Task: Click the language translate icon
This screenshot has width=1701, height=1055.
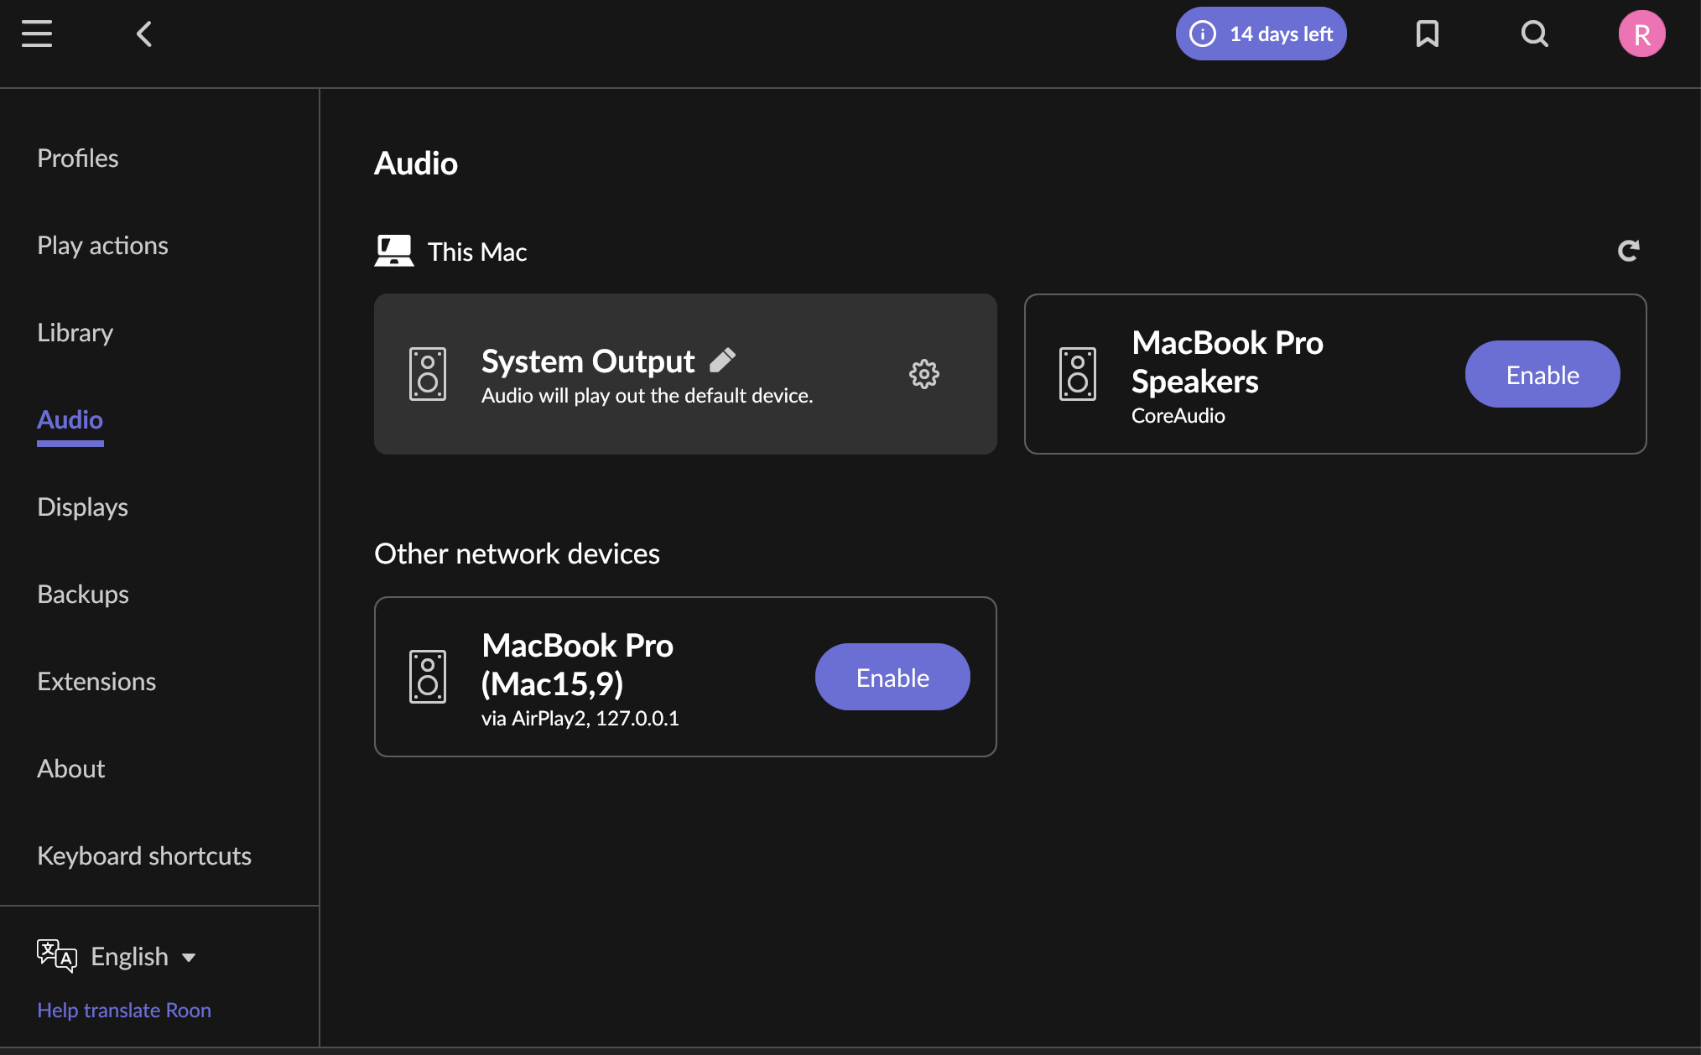Action: (57, 956)
